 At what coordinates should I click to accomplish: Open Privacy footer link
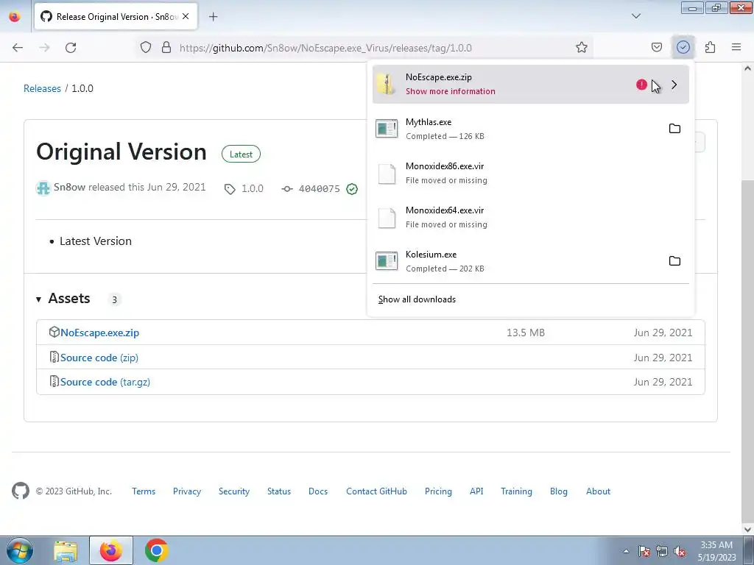186,491
